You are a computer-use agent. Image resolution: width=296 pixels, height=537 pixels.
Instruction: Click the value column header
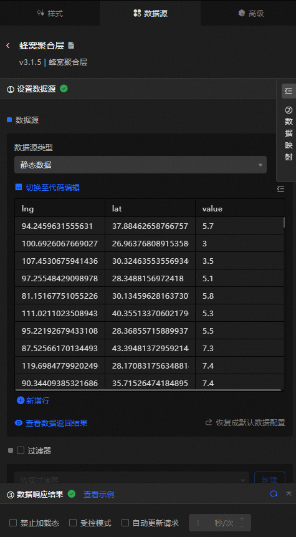(240, 208)
